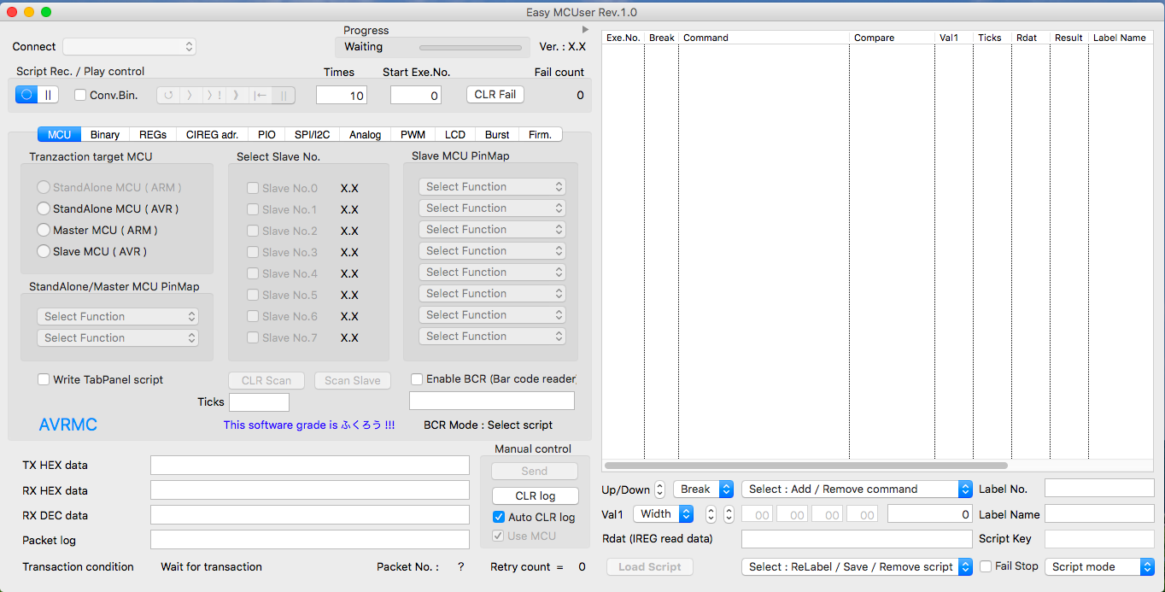Click the pause button beside record

tap(48, 95)
